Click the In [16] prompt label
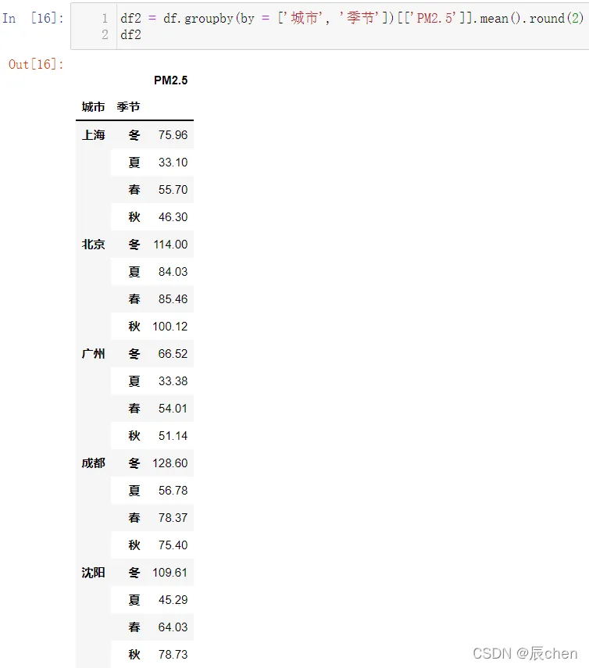Image resolution: width=589 pixels, height=668 pixels. 33,17
